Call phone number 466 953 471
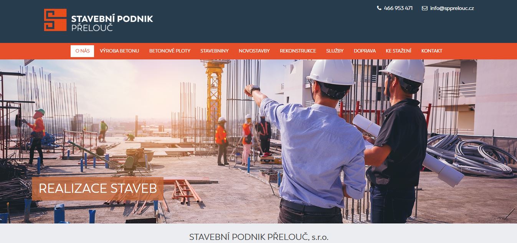 coord(398,8)
